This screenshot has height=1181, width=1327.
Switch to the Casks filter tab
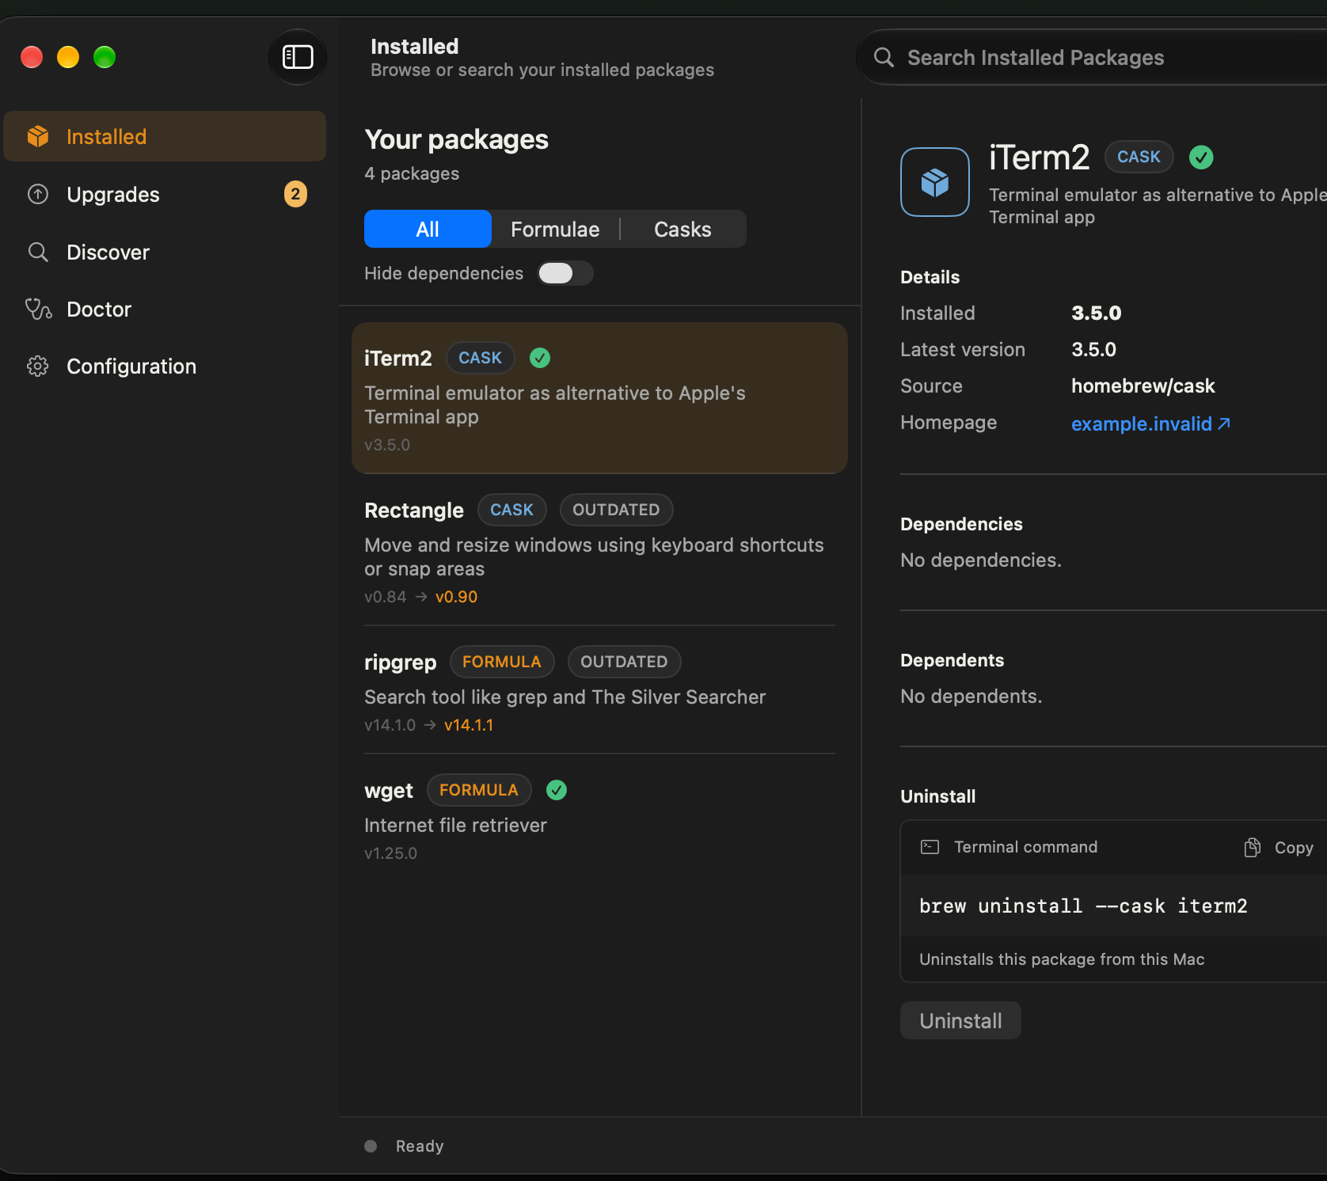683,229
